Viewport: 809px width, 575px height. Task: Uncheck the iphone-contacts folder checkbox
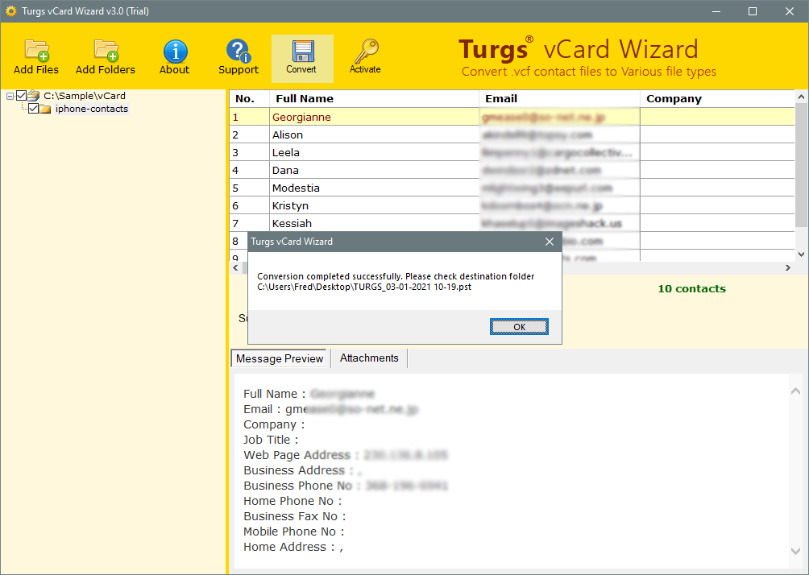coord(34,108)
